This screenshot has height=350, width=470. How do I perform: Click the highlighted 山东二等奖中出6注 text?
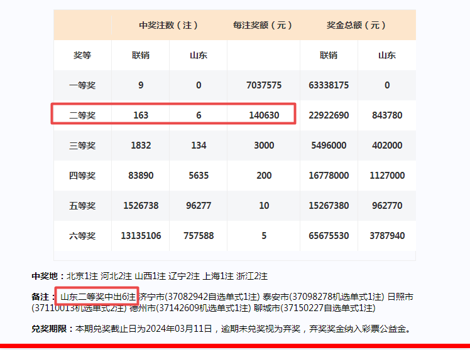pyautogui.click(x=98, y=297)
